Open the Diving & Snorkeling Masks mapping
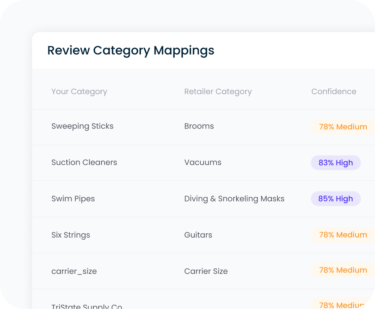 pos(234,199)
